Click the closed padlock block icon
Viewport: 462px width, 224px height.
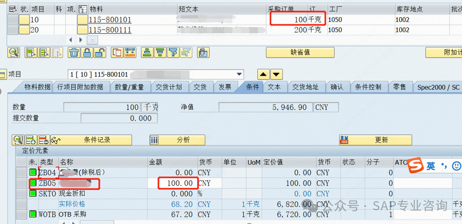87,52
